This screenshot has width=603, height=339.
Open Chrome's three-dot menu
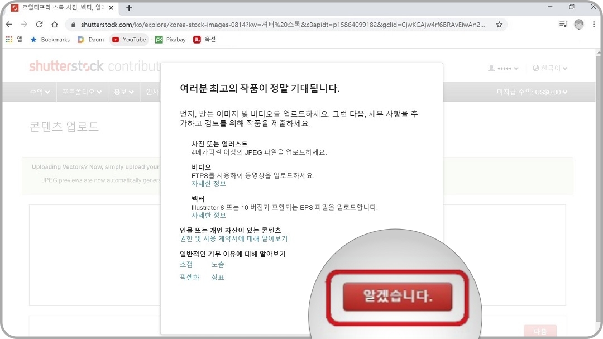coord(593,25)
